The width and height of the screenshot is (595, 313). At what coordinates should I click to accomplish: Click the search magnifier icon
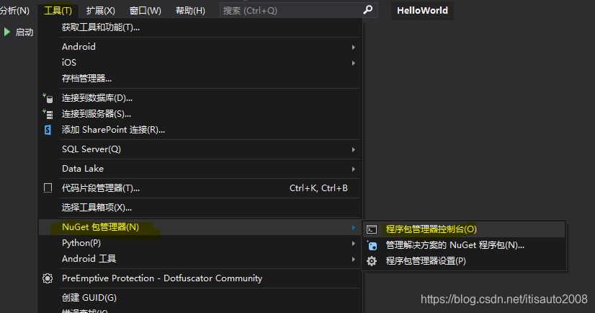[x=367, y=10]
